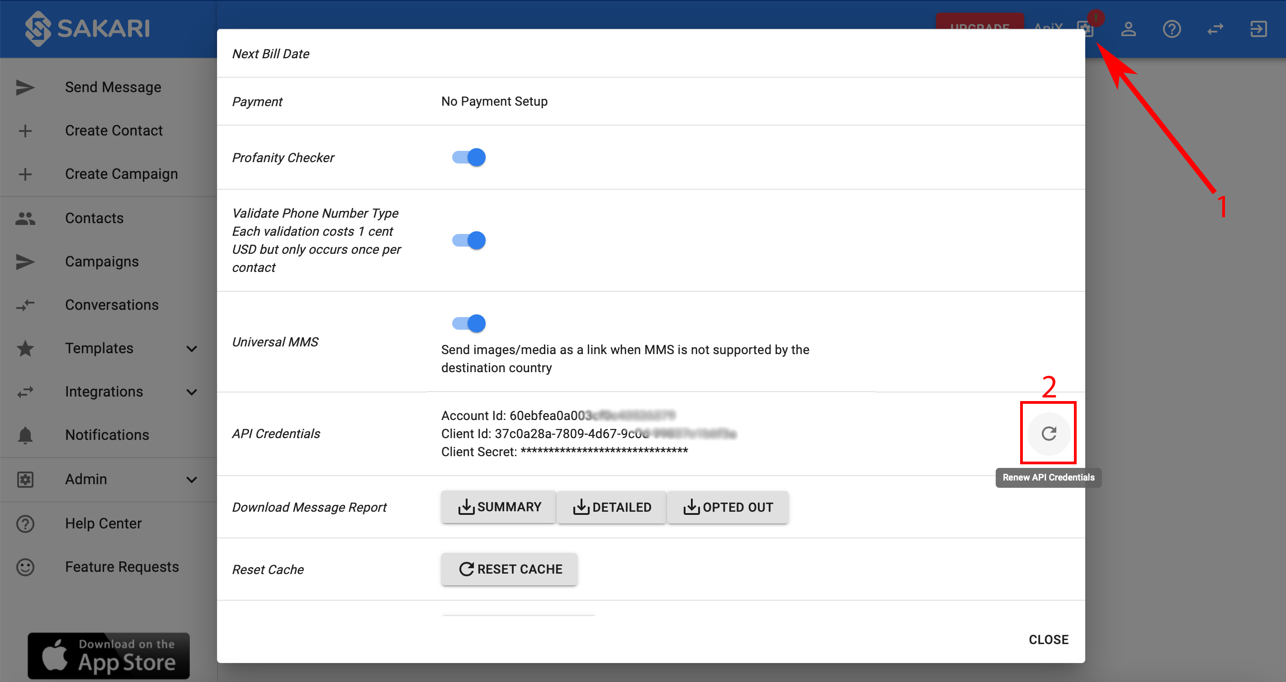Click the API Credentials label
This screenshot has width=1286, height=682.
pos(276,433)
